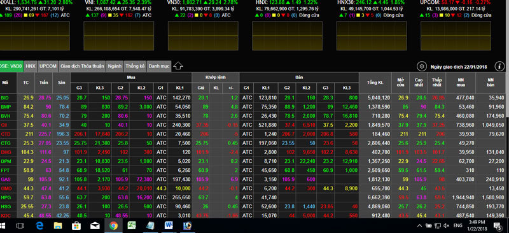
Task: Launch Microsoft Edge from the taskbar
Action: tap(39, 225)
